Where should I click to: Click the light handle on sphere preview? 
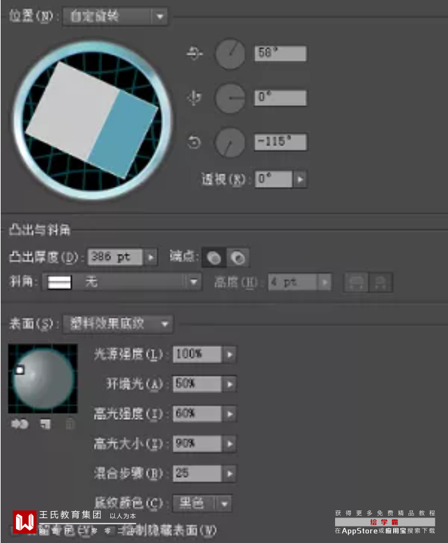point(20,370)
